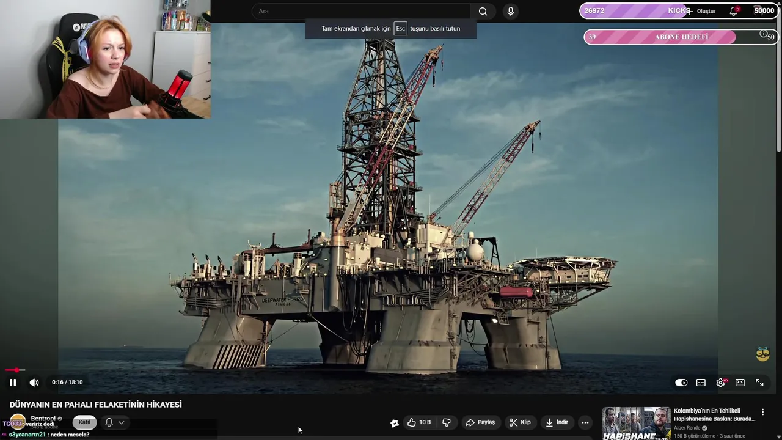Start voice search with the microphone
782x440 pixels.
511,11
